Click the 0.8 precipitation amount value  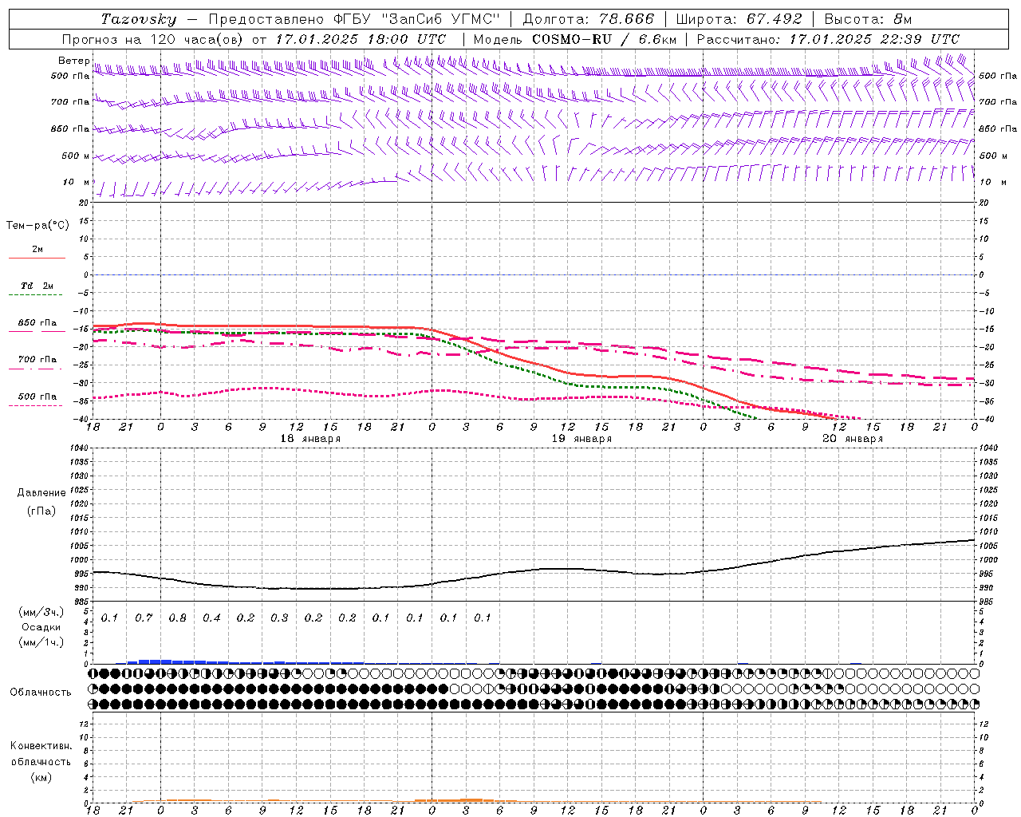pyautogui.click(x=177, y=618)
